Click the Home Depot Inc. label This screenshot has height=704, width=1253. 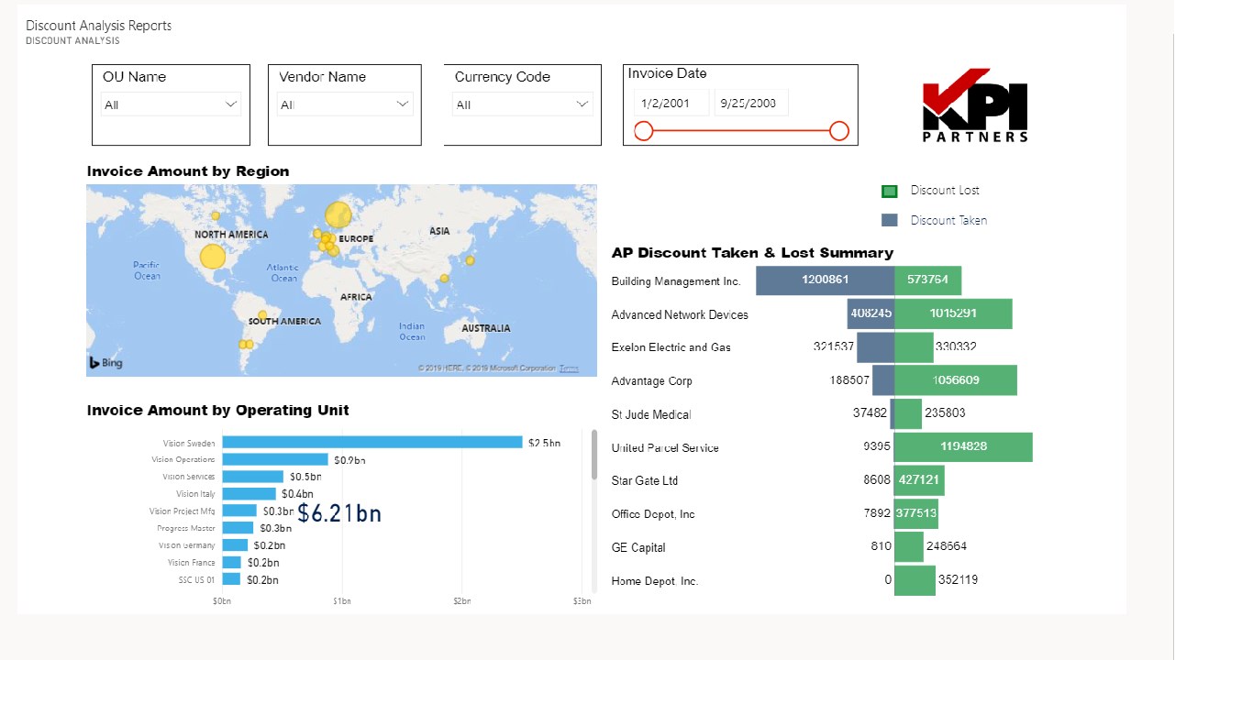(655, 581)
